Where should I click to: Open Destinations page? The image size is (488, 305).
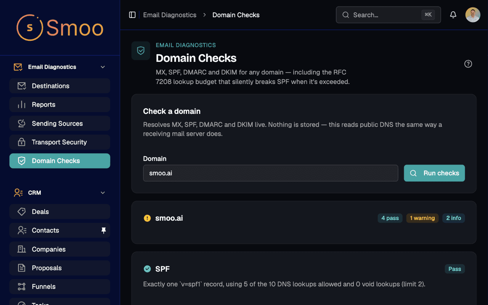pyautogui.click(x=60, y=86)
